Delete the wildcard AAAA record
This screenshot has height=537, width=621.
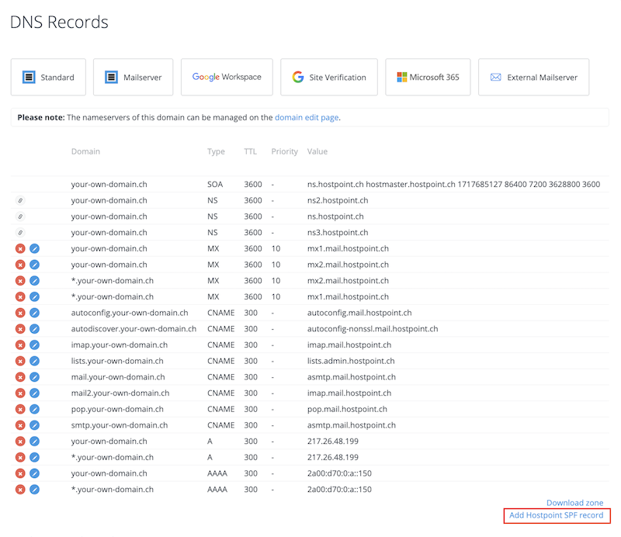20,490
